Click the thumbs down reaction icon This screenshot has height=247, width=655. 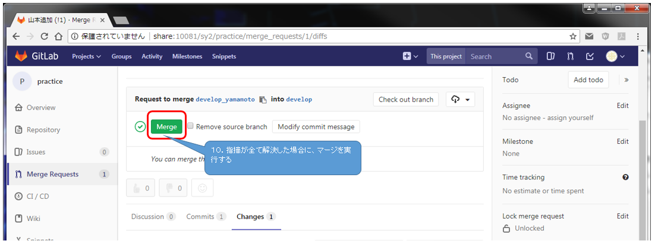pos(174,188)
